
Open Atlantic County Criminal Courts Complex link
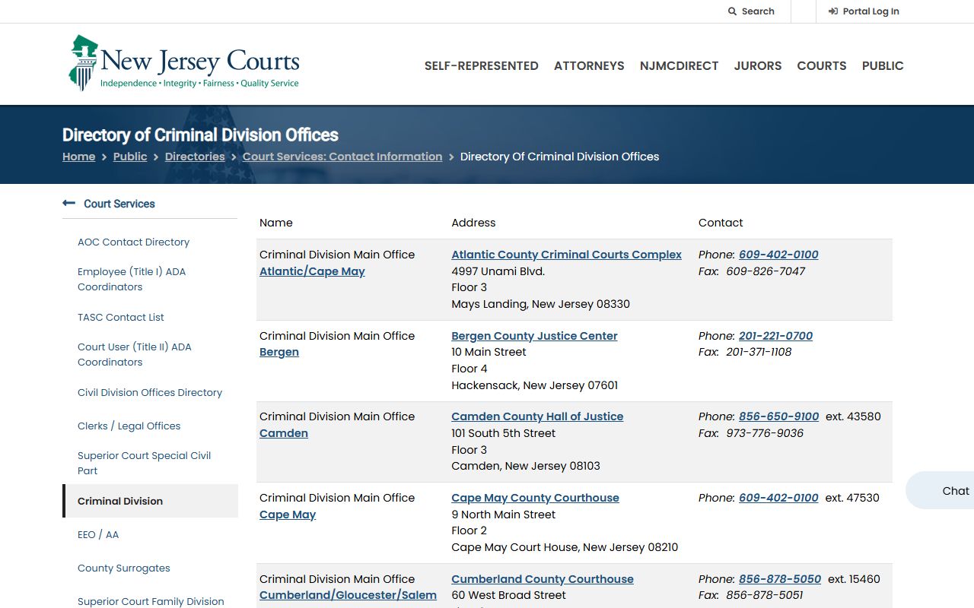(566, 255)
